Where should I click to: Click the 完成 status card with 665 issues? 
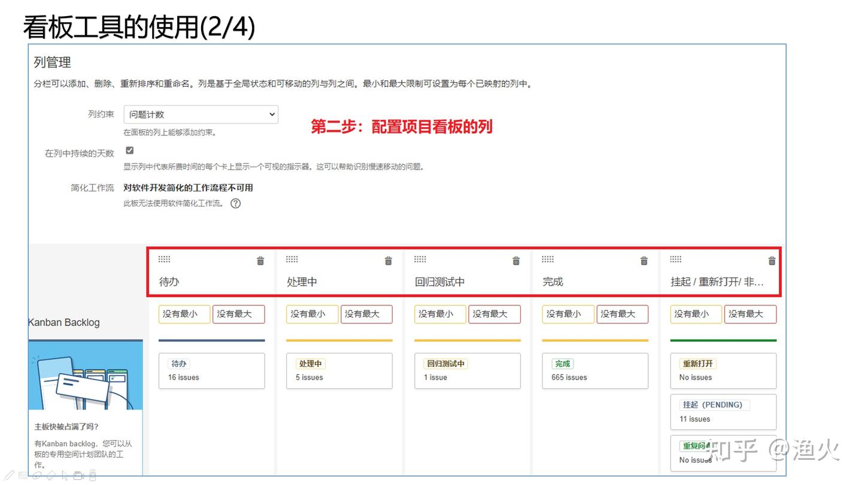click(595, 371)
